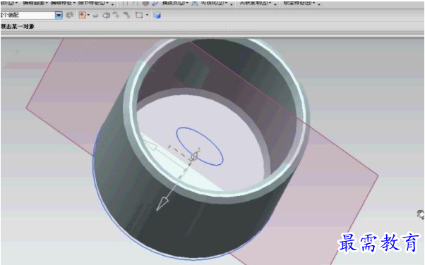
Task: Open the toolbar options arrow after 可视化
Action: (x=231, y=4)
